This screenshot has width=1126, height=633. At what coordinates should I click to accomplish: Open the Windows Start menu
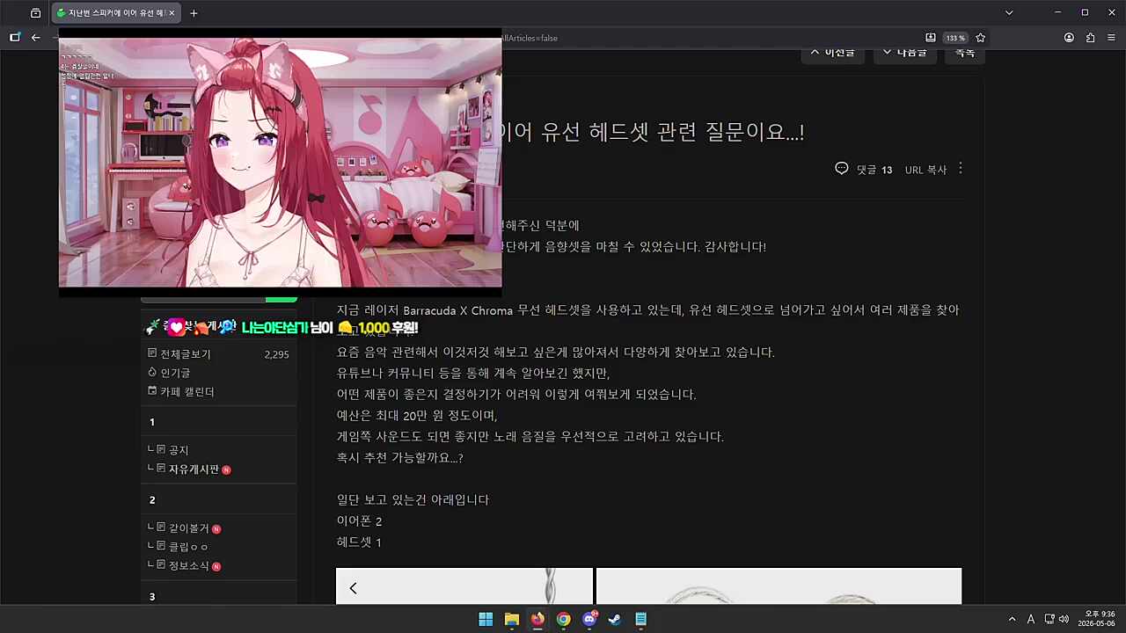486,619
